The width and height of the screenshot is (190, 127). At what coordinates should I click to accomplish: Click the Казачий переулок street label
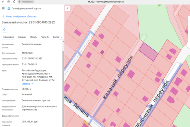tap(118, 77)
